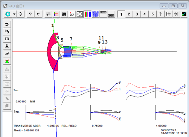Click the ID button in the sidebar
This screenshot has height=137, width=189.
pos(7,39)
